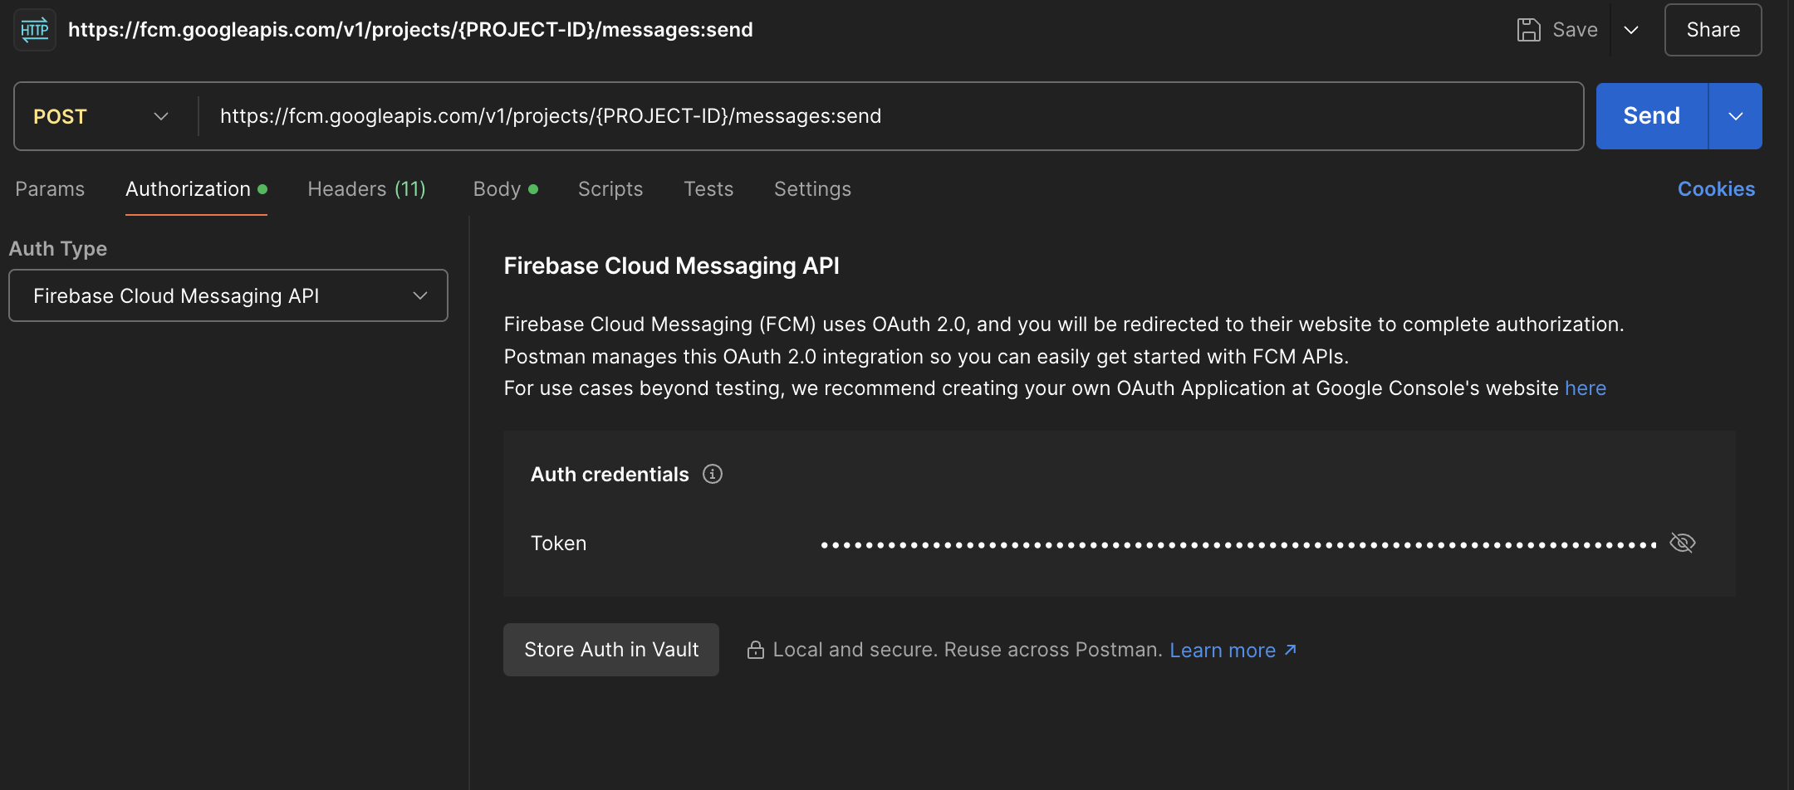The height and width of the screenshot is (790, 1794).
Task: Switch to the Params tab
Action: (50, 189)
